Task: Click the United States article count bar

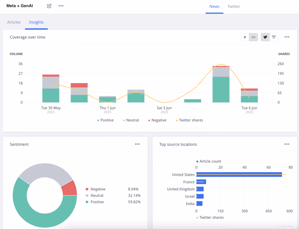Action: tap(239, 175)
